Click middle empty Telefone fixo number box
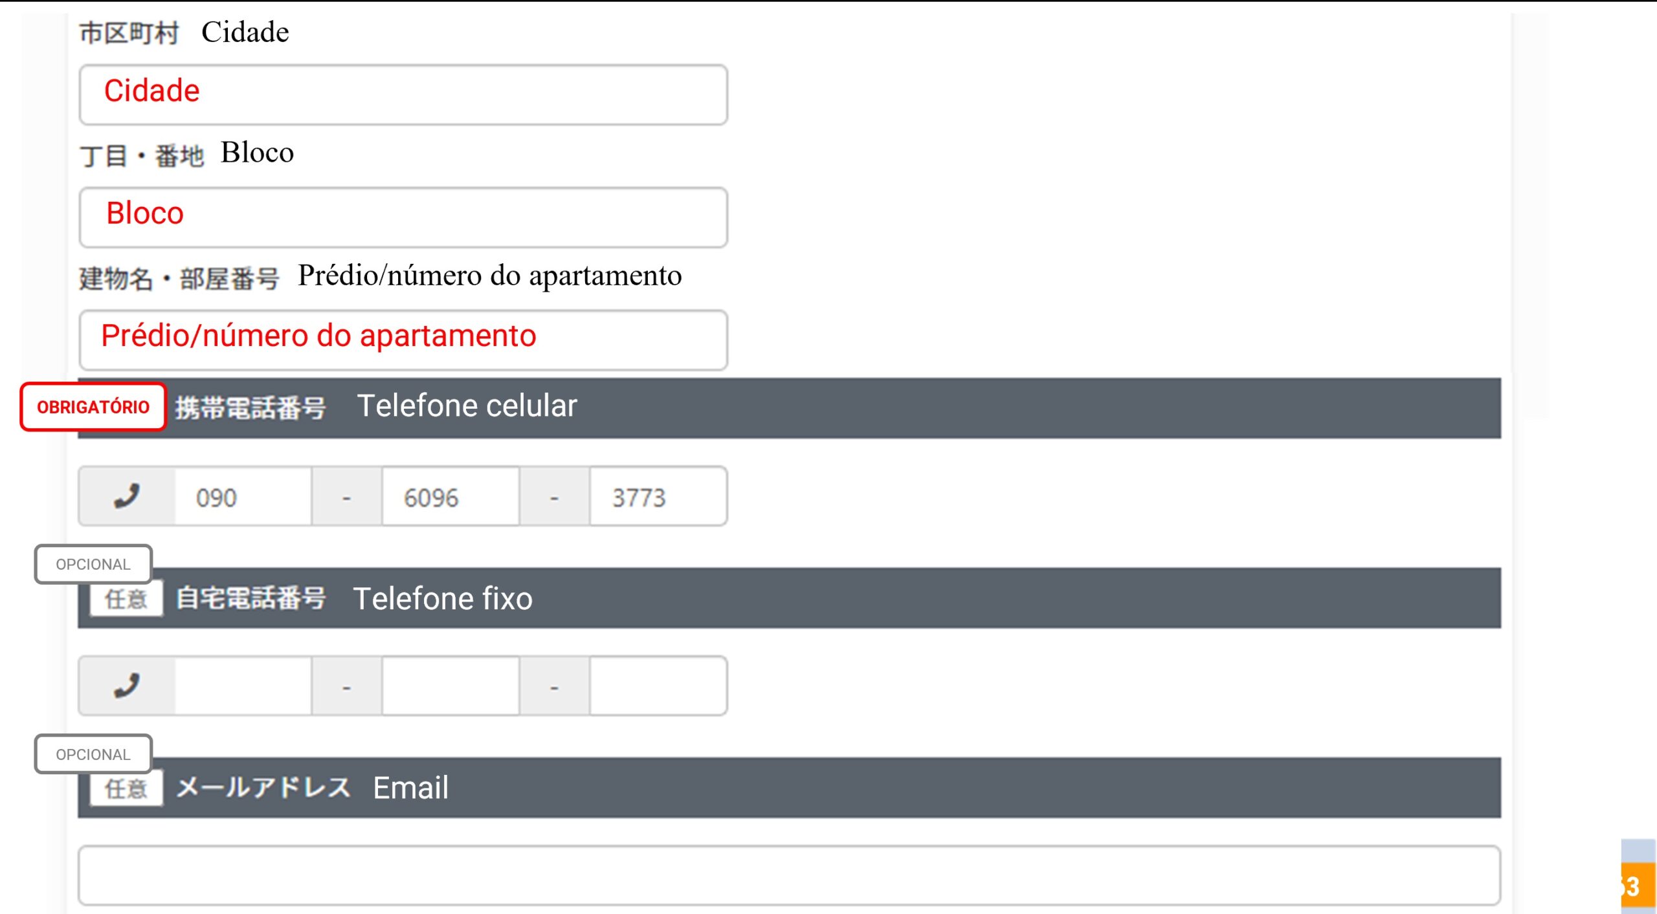1657x914 pixels. (450, 686)
